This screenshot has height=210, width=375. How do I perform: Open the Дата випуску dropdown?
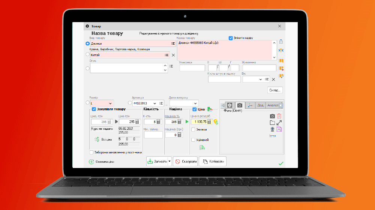pos(195,103)
